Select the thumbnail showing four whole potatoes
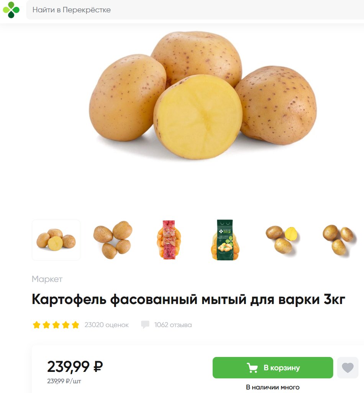 tap(113, 240)
